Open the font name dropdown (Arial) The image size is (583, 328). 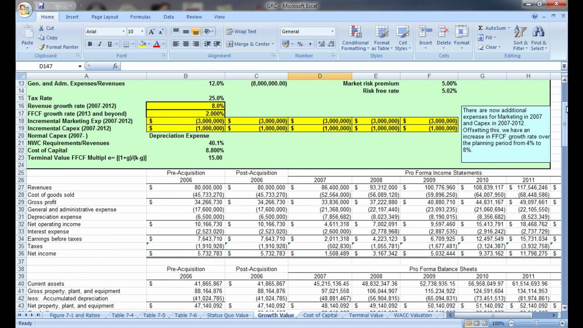123,31
